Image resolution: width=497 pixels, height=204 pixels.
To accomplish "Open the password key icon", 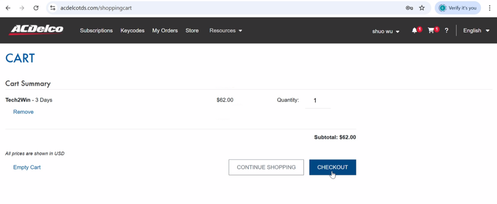I will [409, 8].
